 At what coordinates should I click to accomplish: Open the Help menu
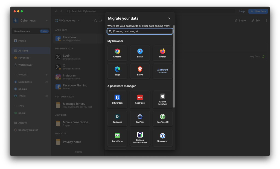[x=242, y=11]
